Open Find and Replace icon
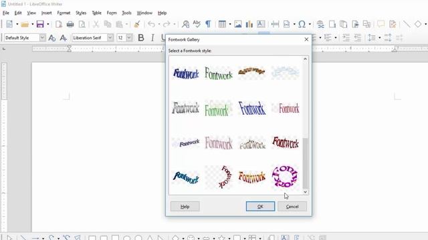The width and height of the screenshot is (428, 240). click(x=185, y=24)
